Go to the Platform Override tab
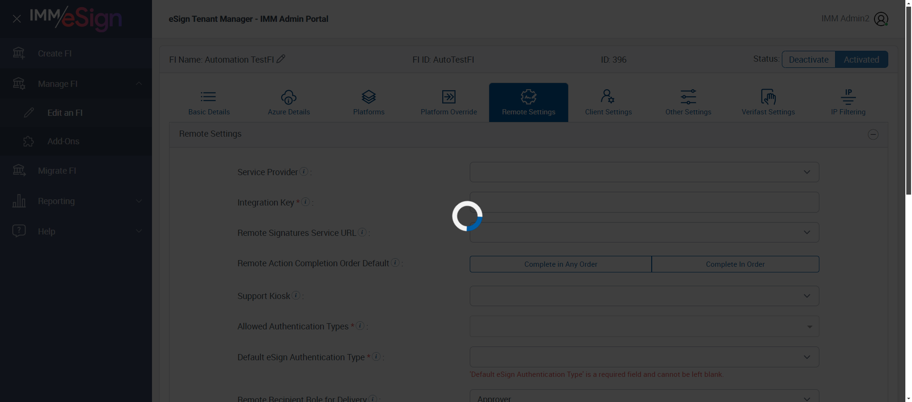 tap(449, 103)
